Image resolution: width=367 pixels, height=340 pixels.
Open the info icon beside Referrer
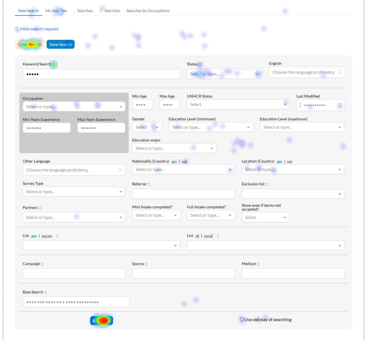149,184
